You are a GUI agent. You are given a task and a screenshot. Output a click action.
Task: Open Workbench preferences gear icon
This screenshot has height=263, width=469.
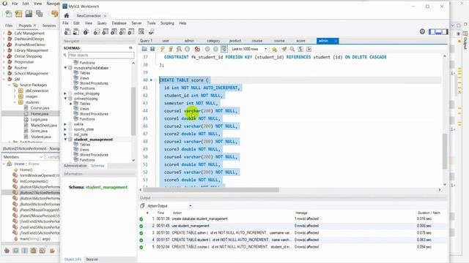(x=422, y=31)
